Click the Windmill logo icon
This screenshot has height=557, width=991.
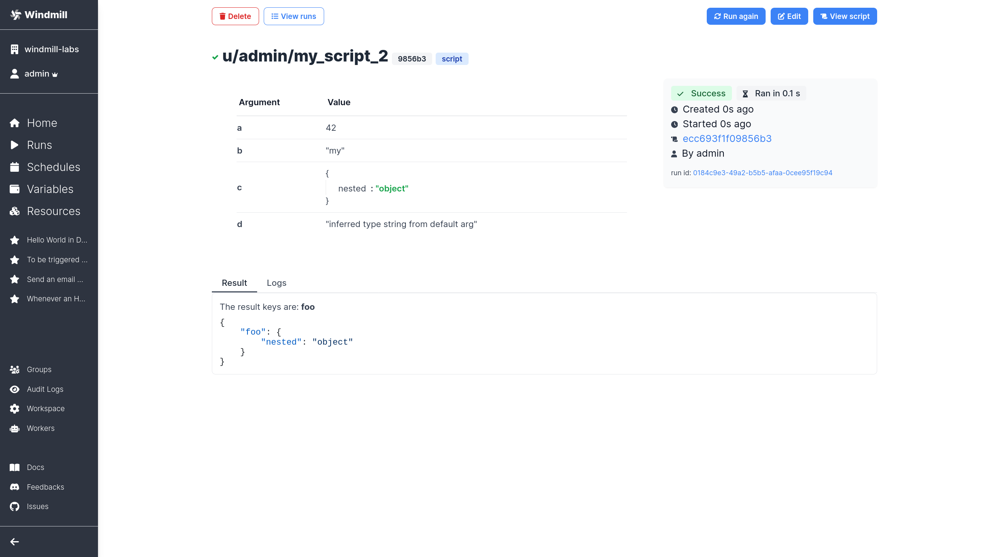coord(15,15)
